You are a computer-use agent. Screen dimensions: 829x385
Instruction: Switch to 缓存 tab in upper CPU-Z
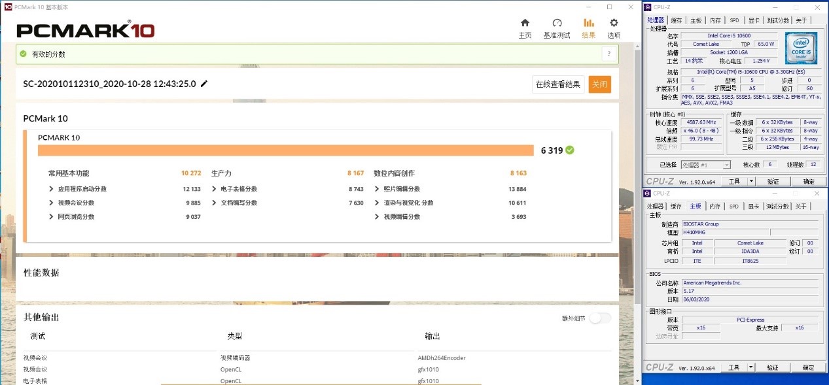point(677,20)
